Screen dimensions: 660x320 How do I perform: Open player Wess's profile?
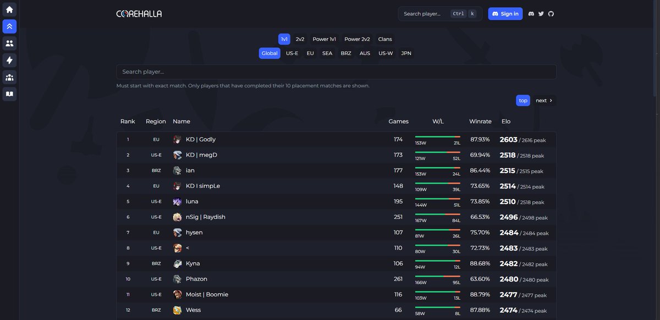point(193,310)
